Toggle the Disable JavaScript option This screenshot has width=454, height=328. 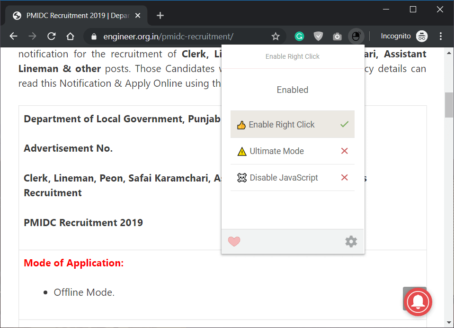(x=293, y=177)
